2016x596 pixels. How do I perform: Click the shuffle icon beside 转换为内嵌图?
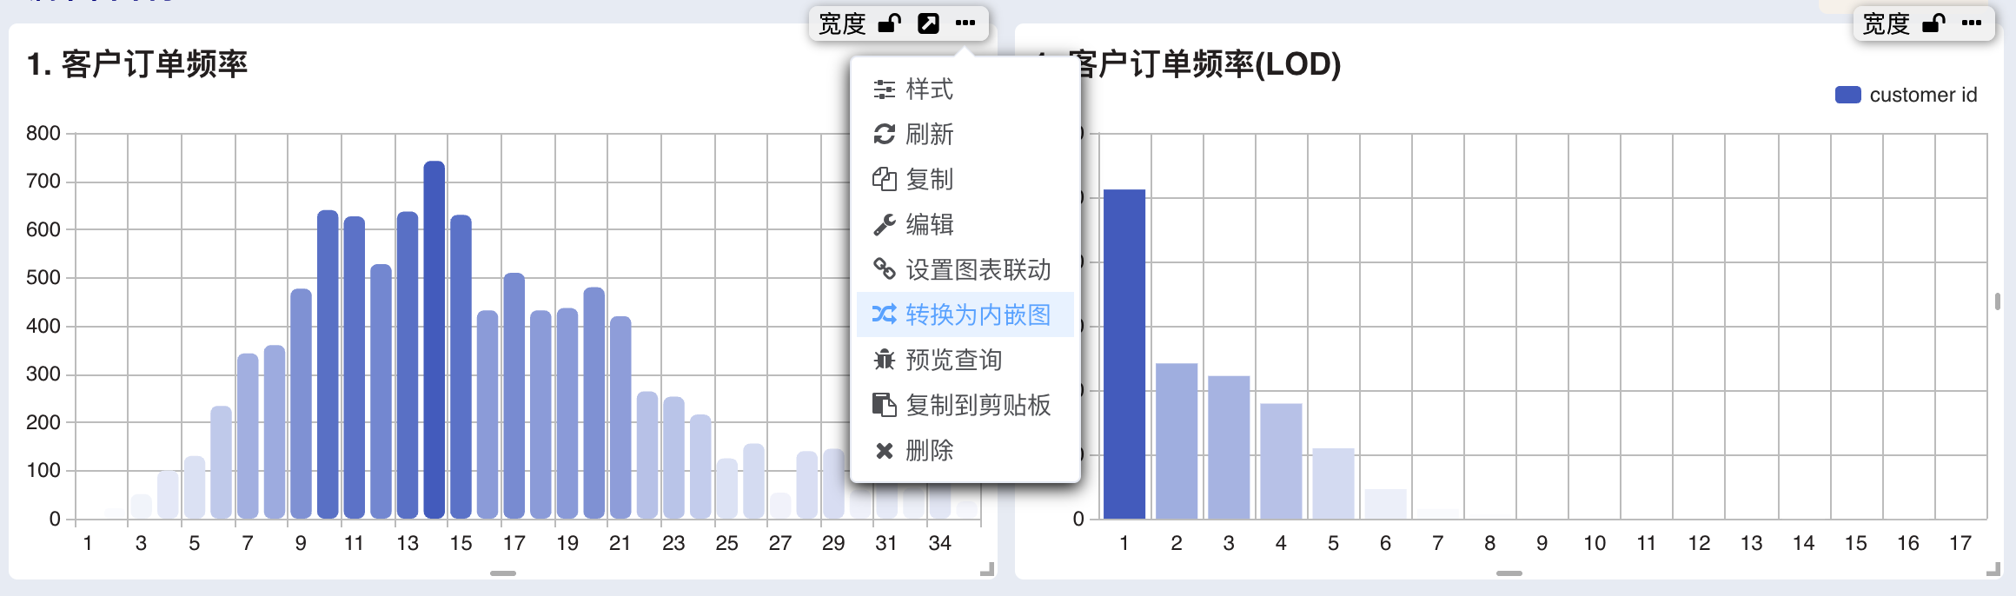click(x=885, y=315)
